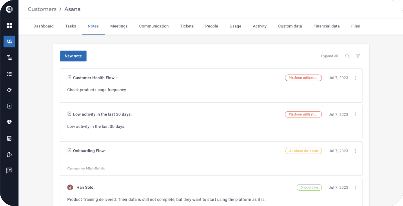
Task: Open the notes filter funnel icon
Action: 358,56
